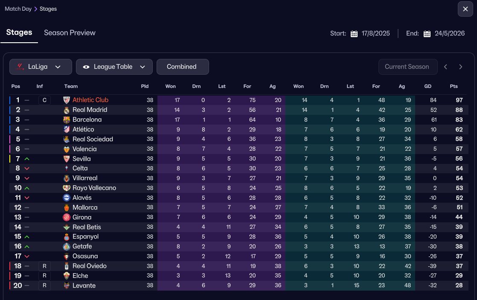Image resolution: width=477 pixels, height=300 pixels.
Task: Select the Stages tab
Action: [19, 33]
